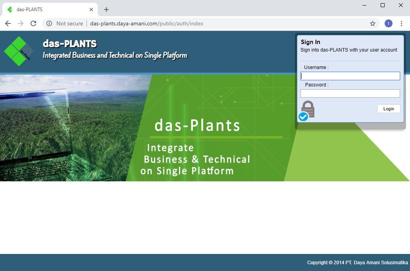Bookmark this page with the star icon

point(372,23)
